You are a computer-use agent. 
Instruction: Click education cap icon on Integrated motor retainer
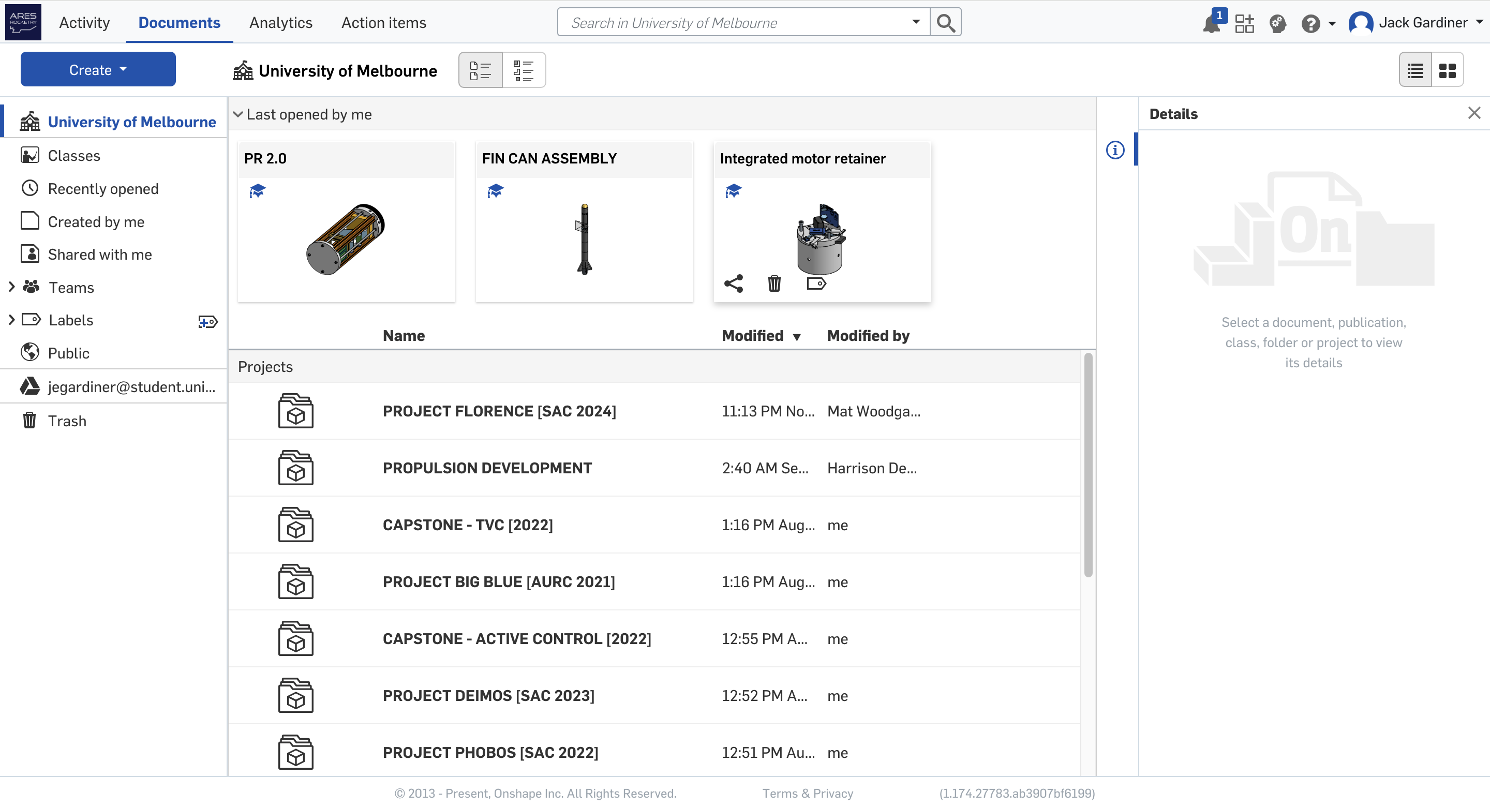(734, 191)
